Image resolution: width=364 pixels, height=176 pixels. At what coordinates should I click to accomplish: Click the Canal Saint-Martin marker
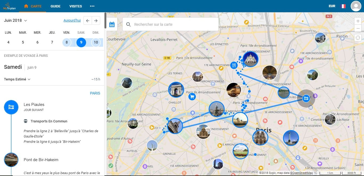(x=284, y=93)
